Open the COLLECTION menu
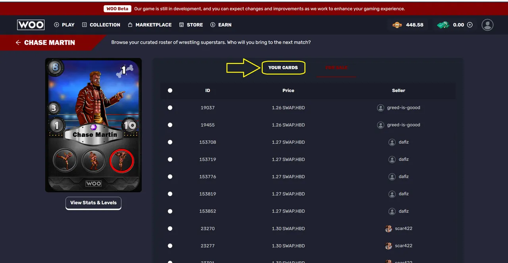 point(101,25)
